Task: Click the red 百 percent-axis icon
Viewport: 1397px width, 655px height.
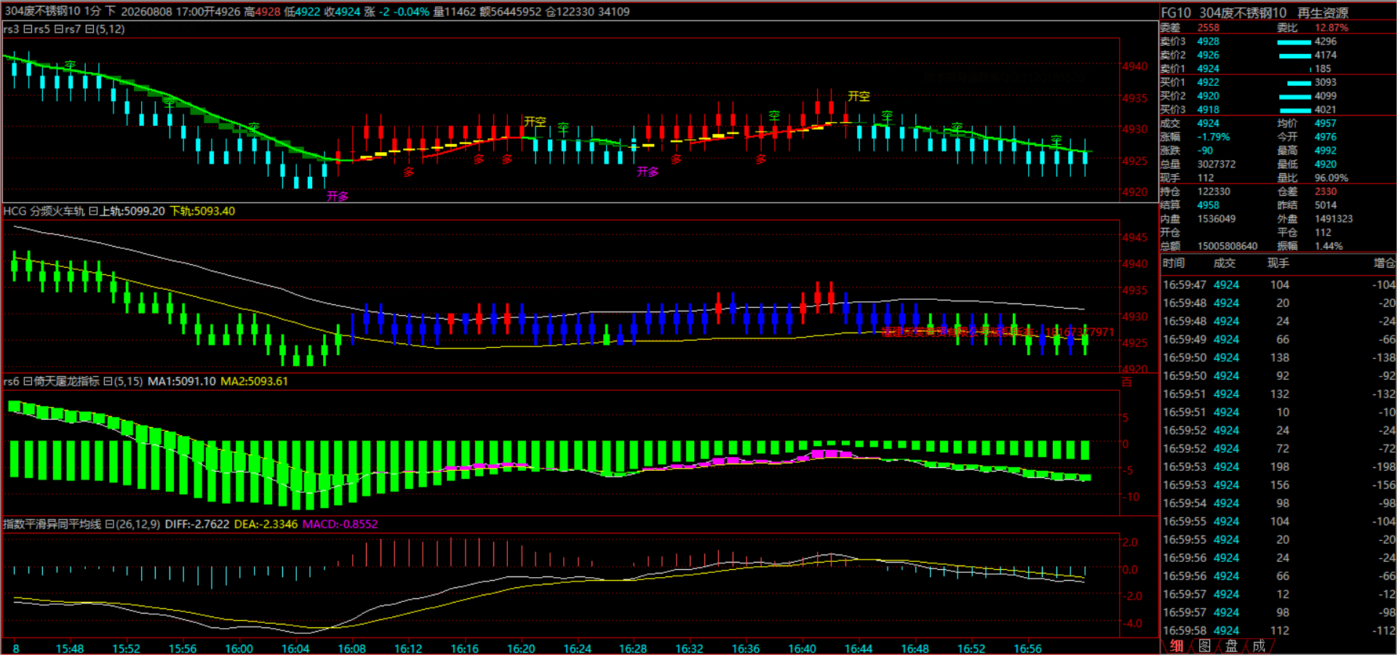Action: (x=1127, y=382)
